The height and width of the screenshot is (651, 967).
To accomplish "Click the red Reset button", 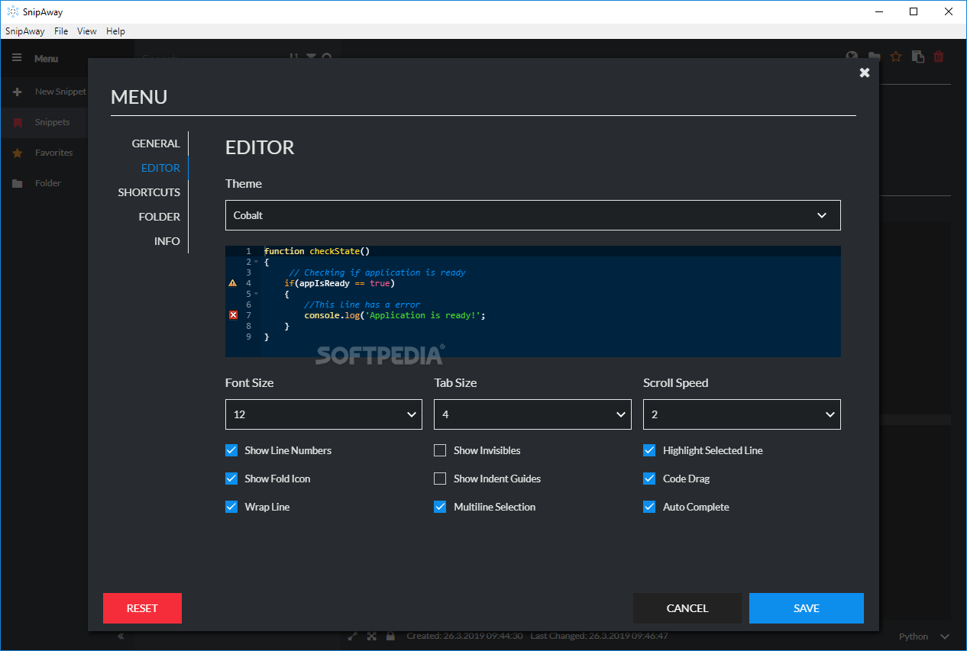I will pos(142,608).
